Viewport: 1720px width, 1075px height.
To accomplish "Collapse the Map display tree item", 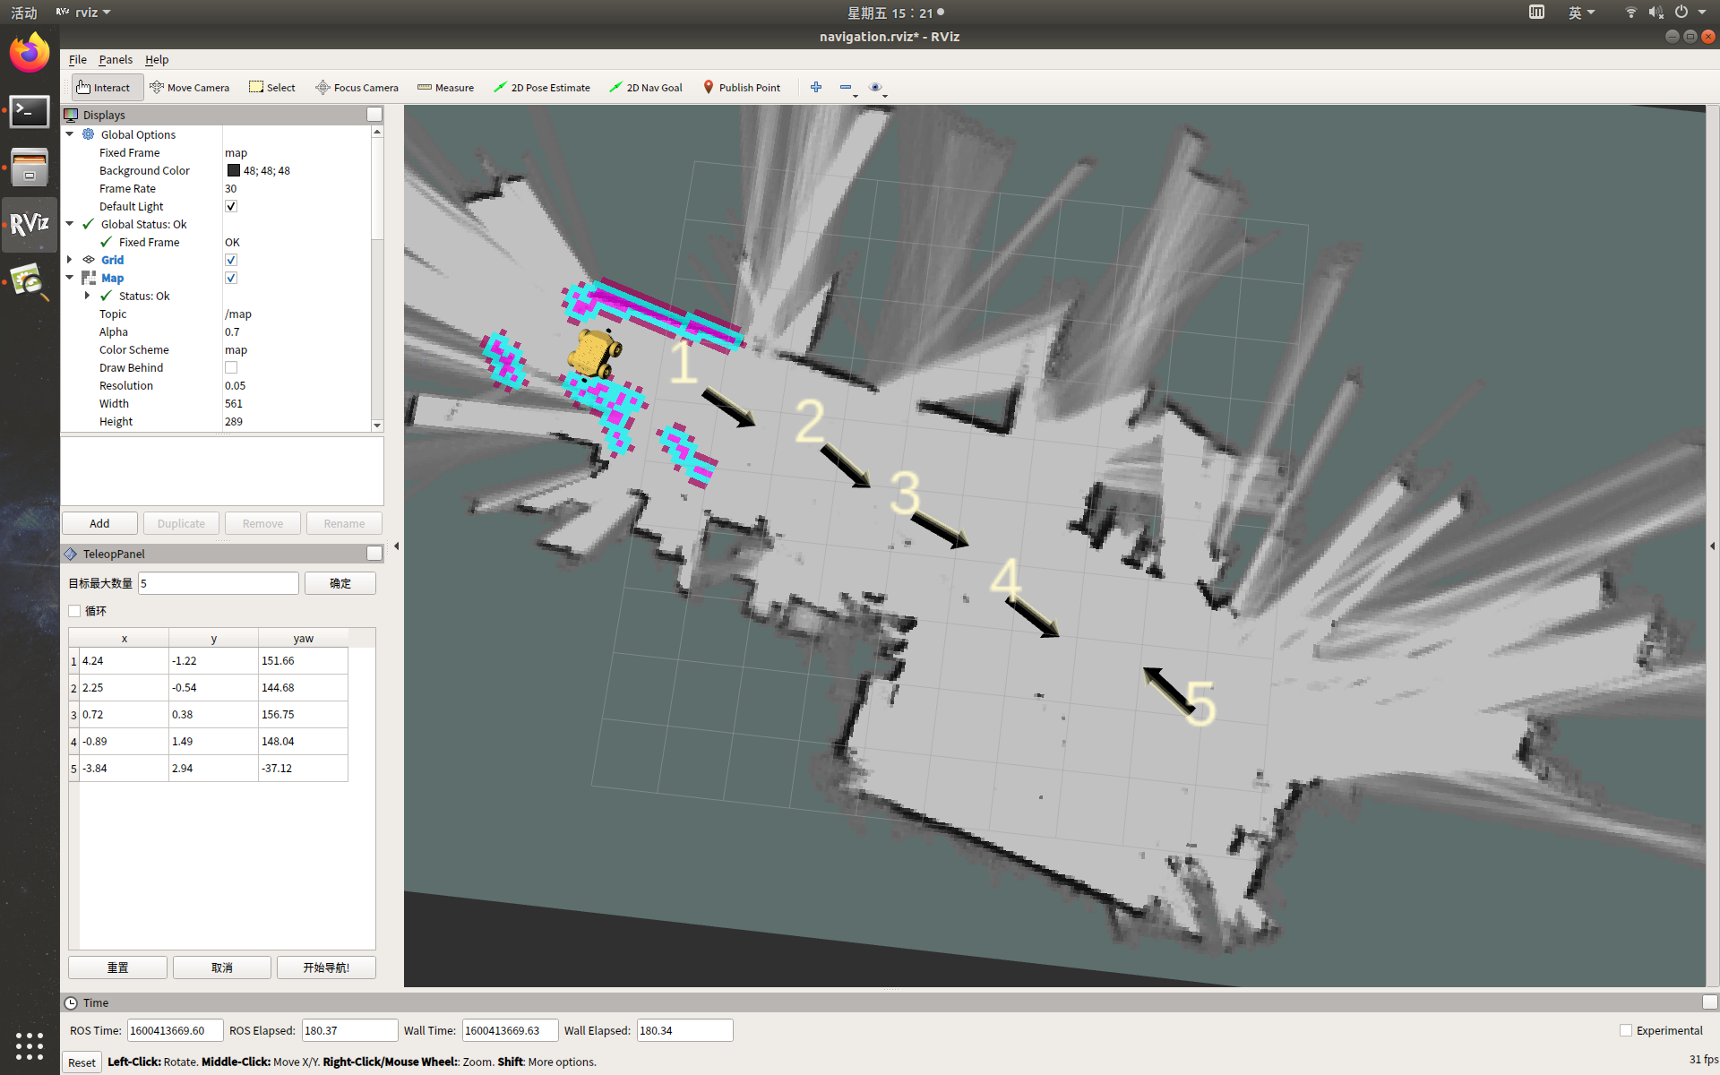I will 70,278.
